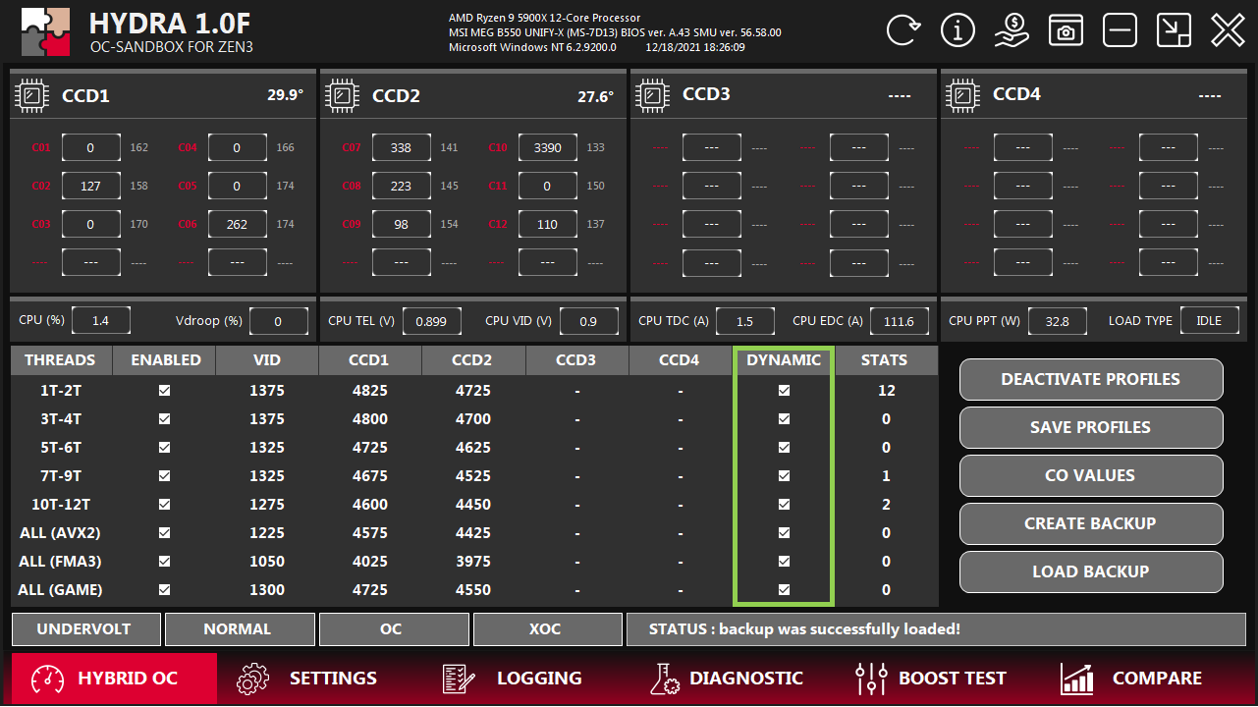
Task: Uncheck ENABLED for the 10T-12T profile
Action: pos(164,504)
